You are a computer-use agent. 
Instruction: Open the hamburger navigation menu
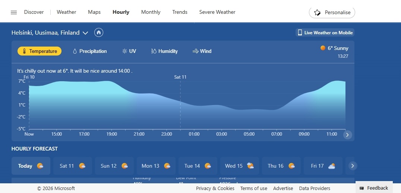(14, 12)
